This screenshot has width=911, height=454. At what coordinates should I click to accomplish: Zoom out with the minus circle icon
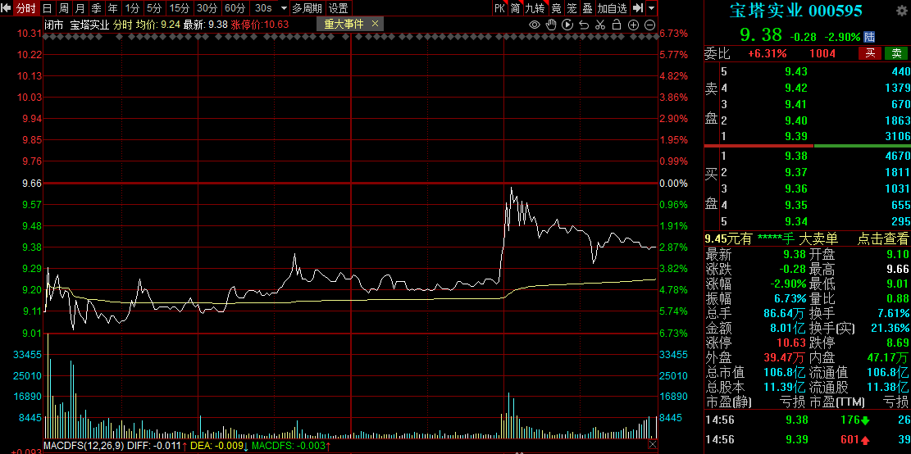pyautogui.click(x=649, y=25)
